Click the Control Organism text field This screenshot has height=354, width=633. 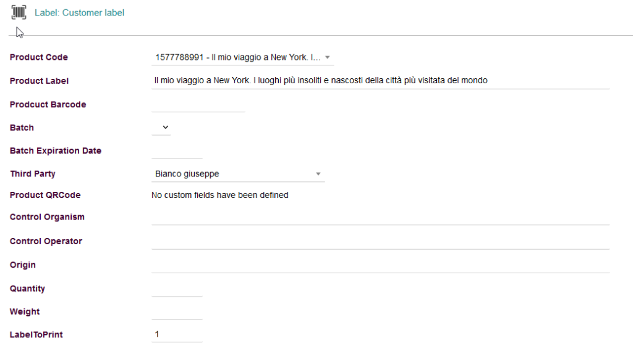click(380, 217)
